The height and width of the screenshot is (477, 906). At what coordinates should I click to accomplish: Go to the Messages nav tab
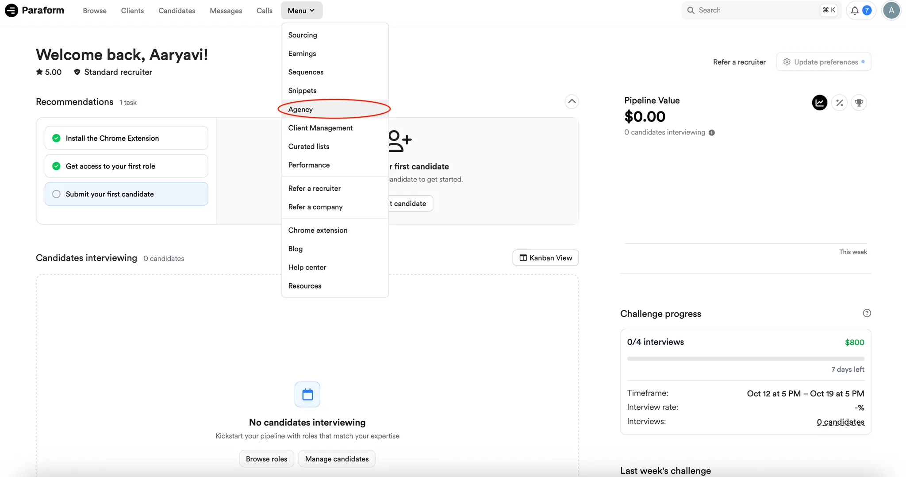[x=226, y=11]
